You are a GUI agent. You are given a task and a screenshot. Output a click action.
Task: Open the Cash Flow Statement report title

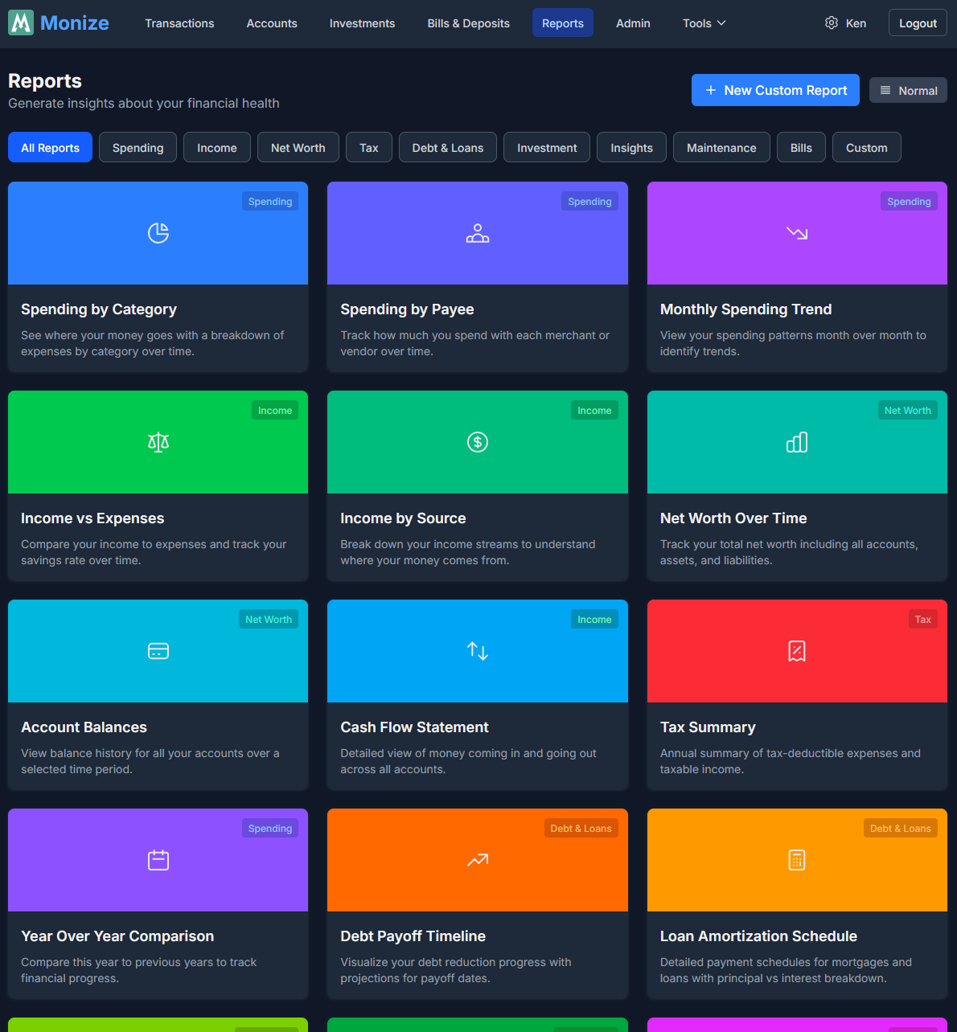[x=414, y=727]
